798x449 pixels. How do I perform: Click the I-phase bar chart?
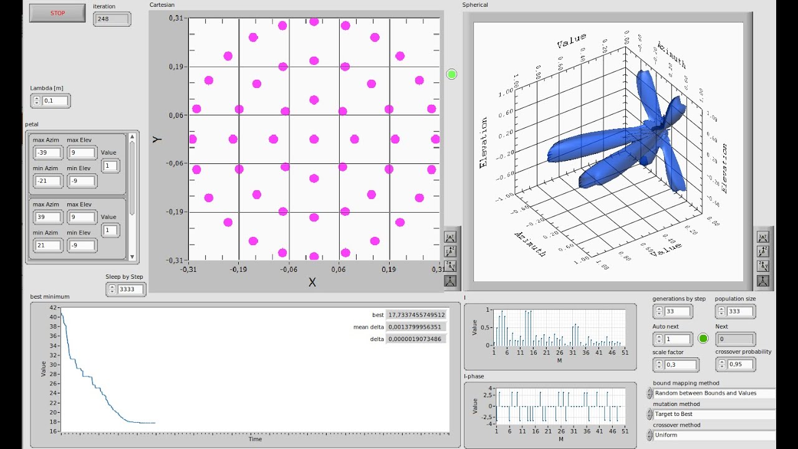559,406
